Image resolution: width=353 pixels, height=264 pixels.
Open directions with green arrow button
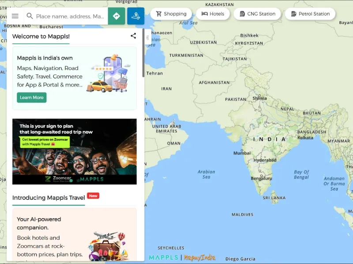pos(116,16)
